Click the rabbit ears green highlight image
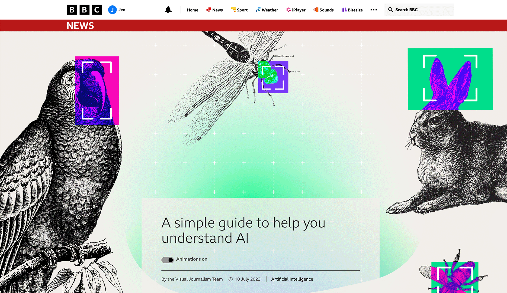507x293 pixels. pyautogui.click(x=450, y=79)
